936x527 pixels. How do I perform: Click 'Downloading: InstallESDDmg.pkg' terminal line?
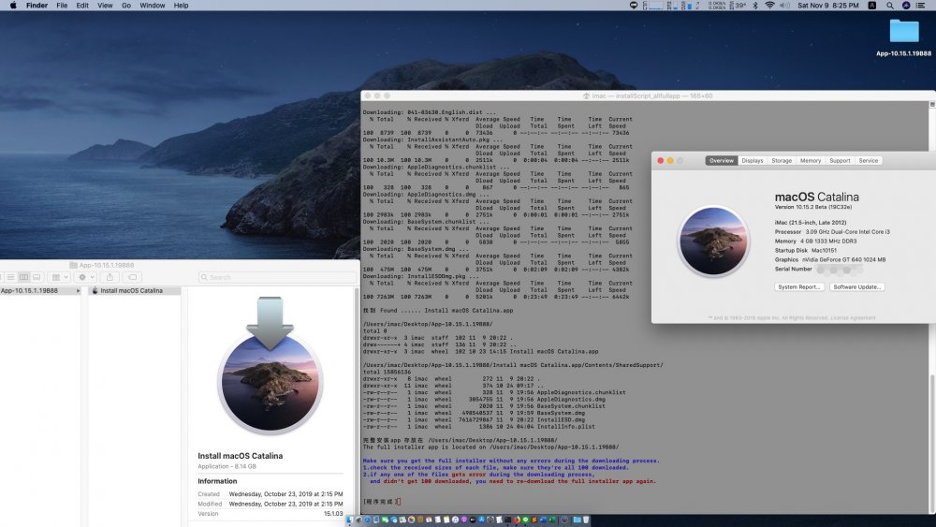point(421,276)
